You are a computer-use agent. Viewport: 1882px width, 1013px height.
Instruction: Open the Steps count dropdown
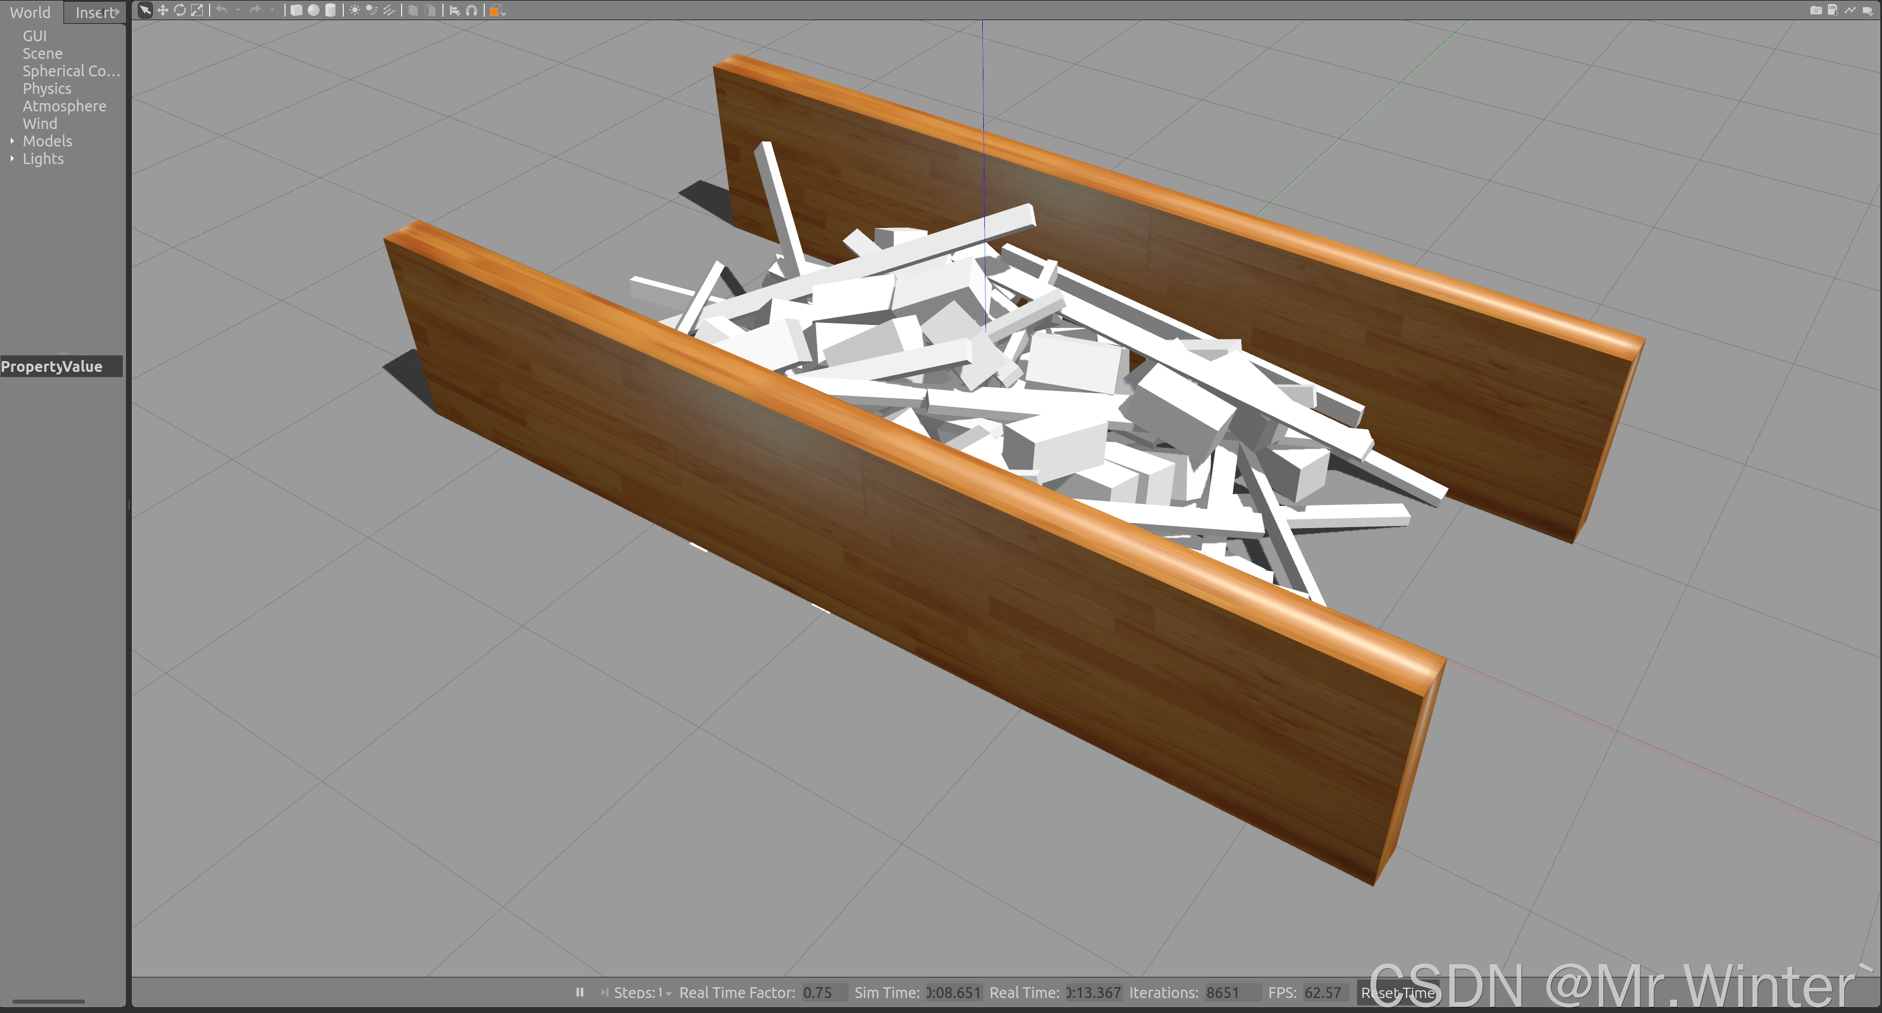point(668,993)
